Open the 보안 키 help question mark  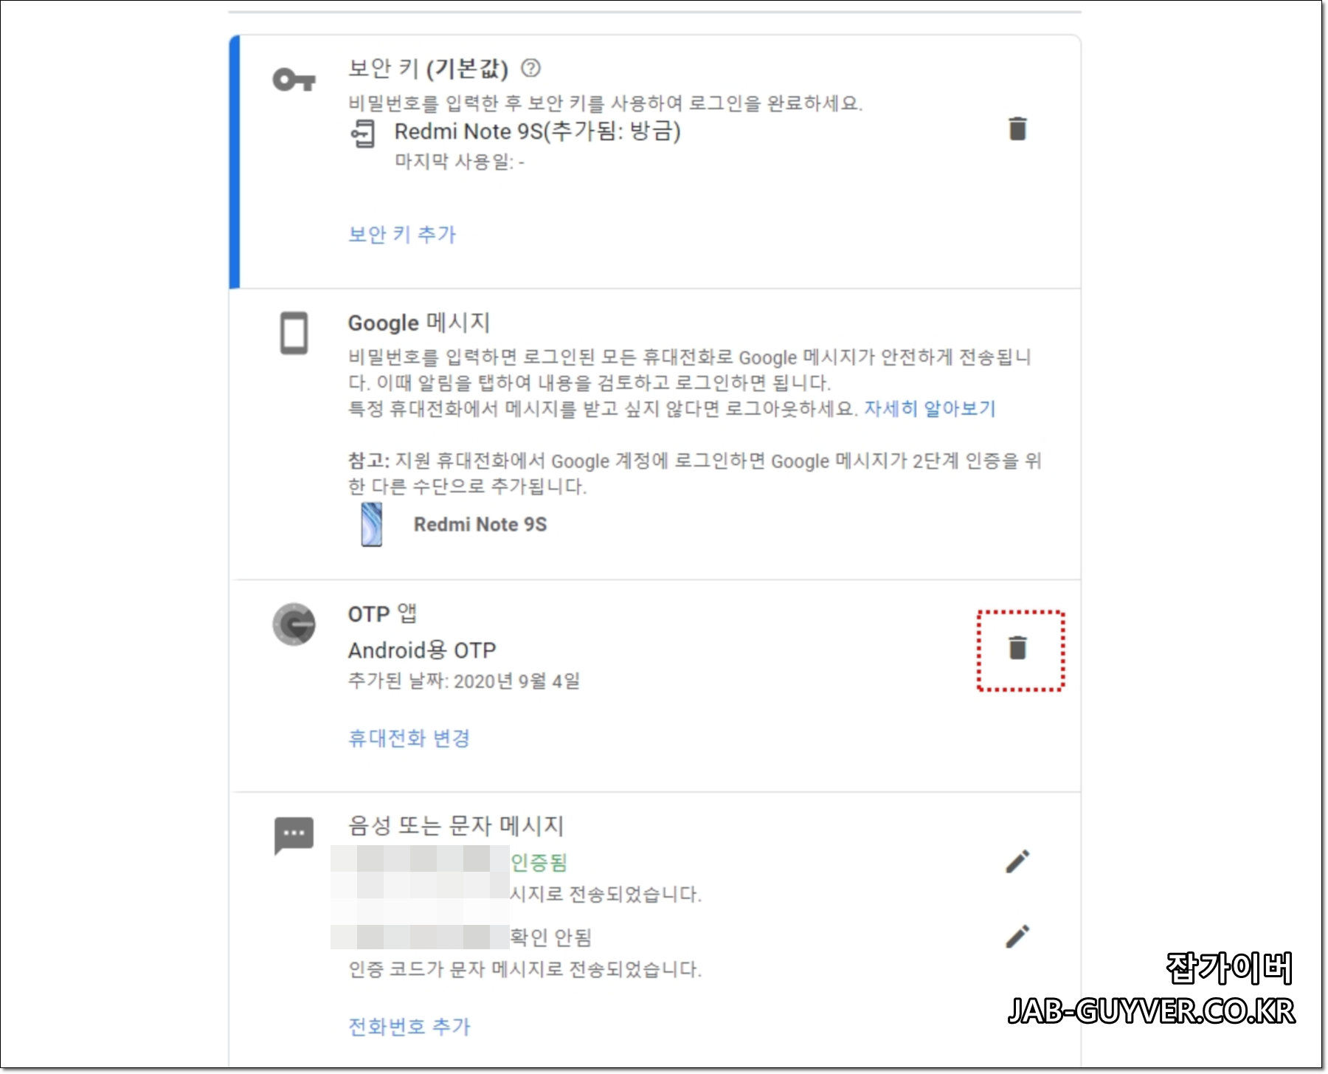pyautogui.click(x=531, y=69)
